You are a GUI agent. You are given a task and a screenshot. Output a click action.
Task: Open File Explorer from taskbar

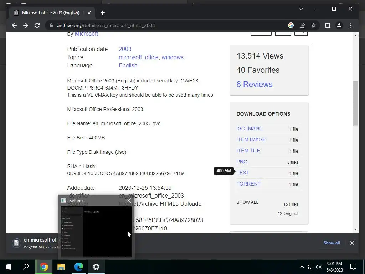(x=61, y=267)
